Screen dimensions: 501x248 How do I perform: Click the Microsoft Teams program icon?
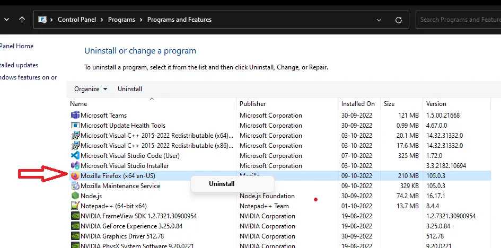[x=75, y=115]
